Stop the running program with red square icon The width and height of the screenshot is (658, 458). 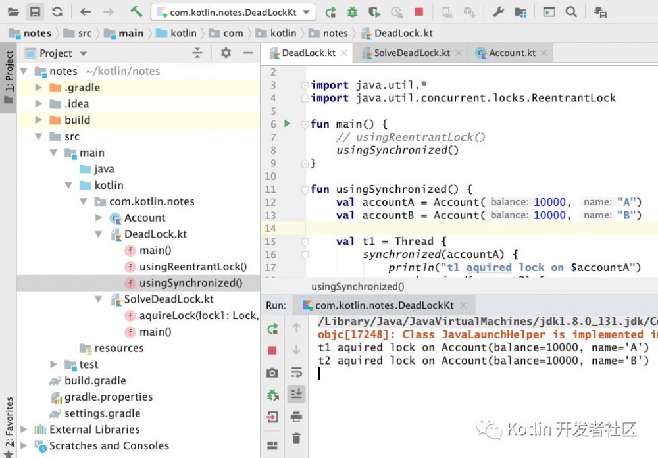(418, 11)
